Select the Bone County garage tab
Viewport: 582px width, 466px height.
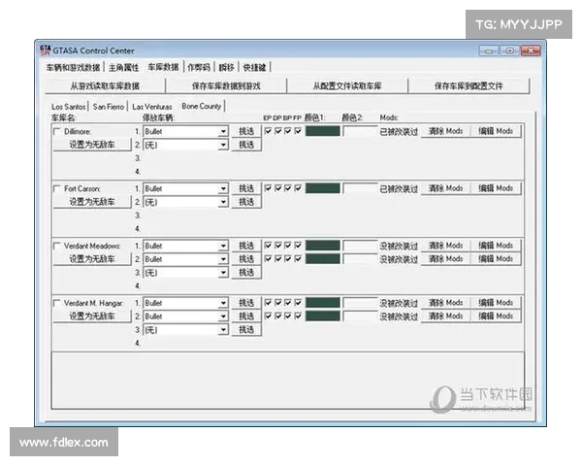coord(201,106)
